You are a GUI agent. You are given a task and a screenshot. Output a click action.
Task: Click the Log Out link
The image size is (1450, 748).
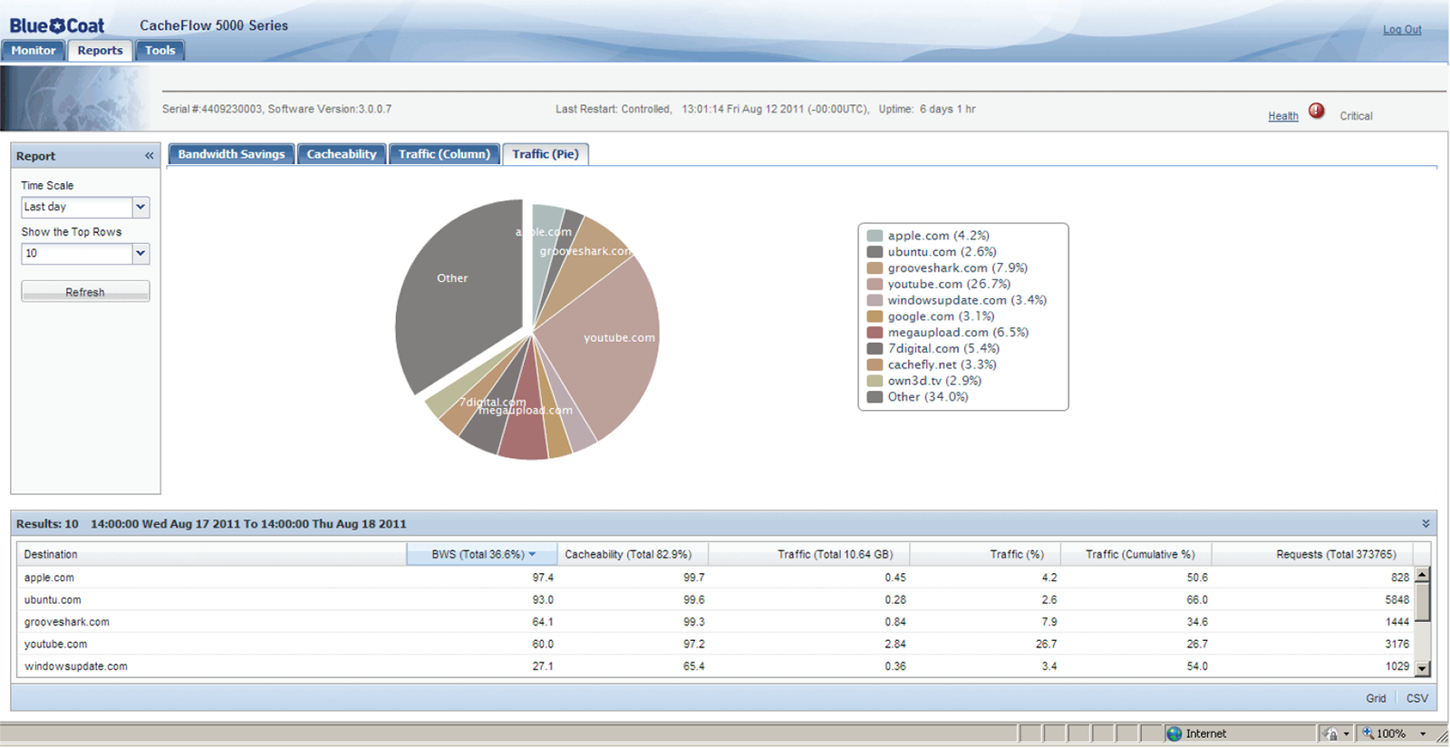1402,30
